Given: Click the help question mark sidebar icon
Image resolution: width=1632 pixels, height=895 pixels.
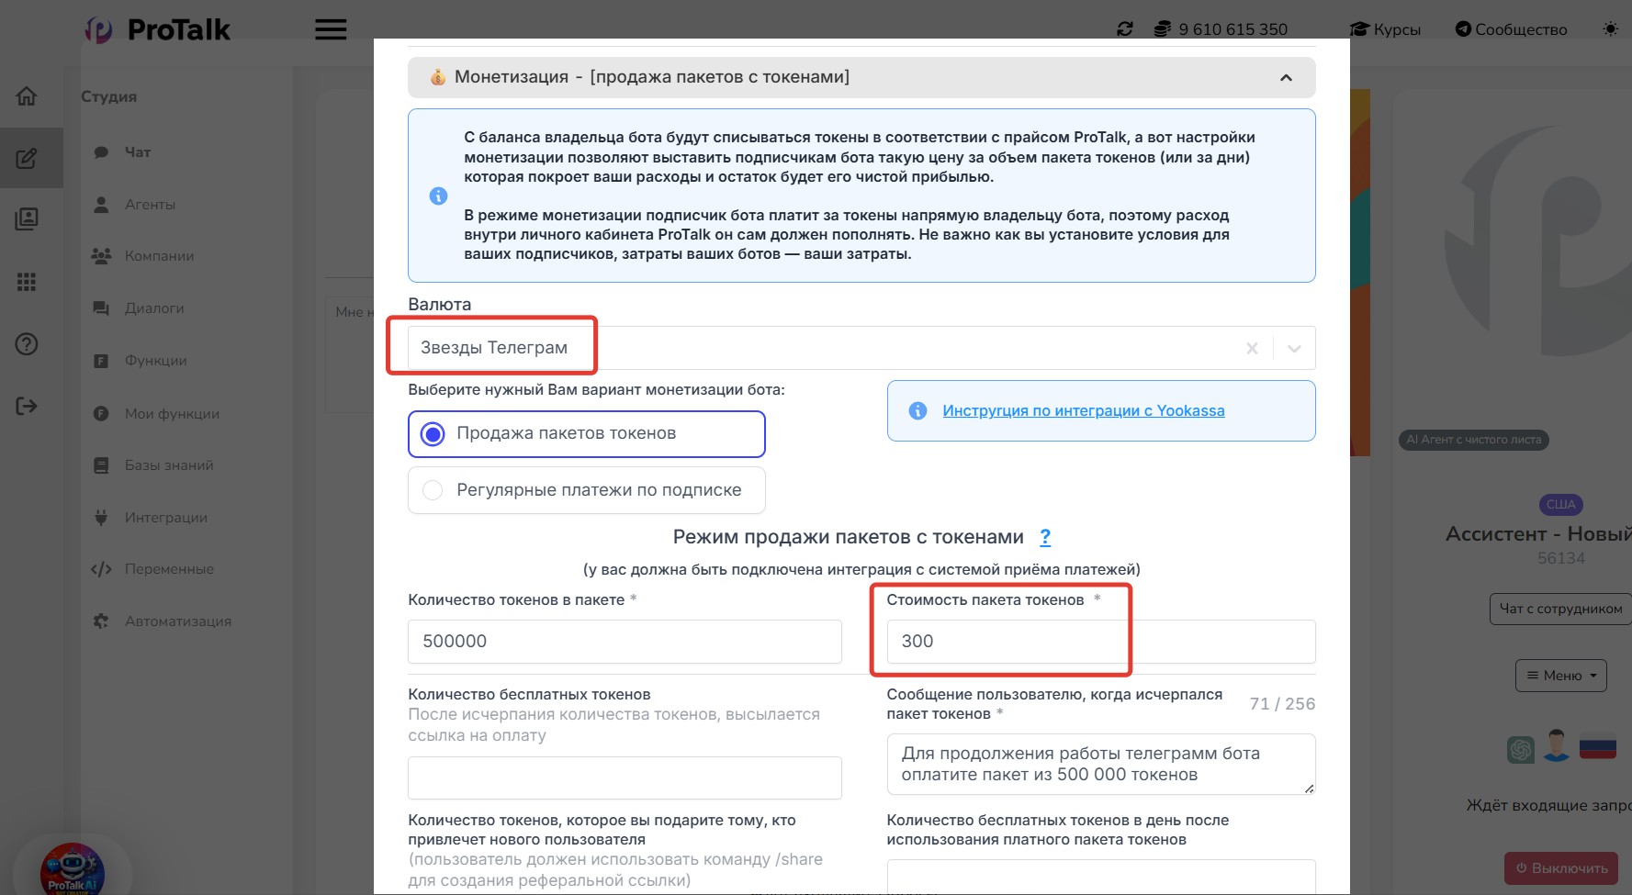Looking at the screenshot, I should [27, 344].
